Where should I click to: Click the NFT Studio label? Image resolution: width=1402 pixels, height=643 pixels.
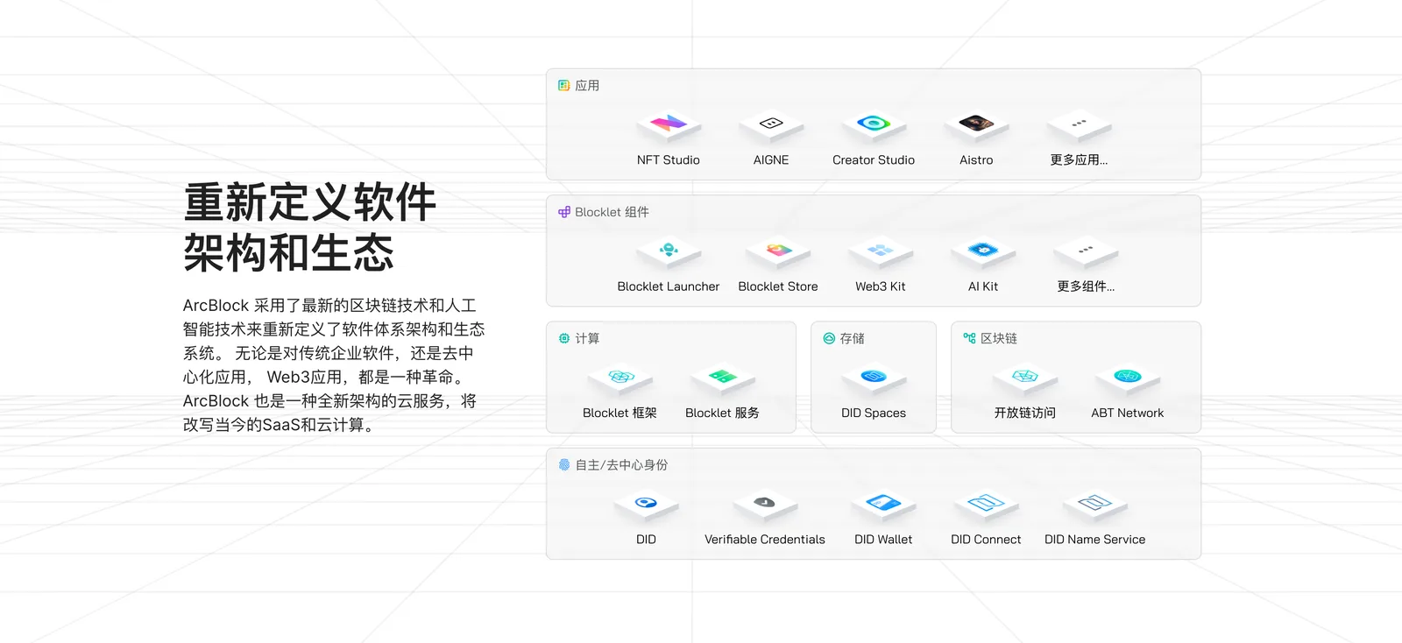(x=669, y=160)
